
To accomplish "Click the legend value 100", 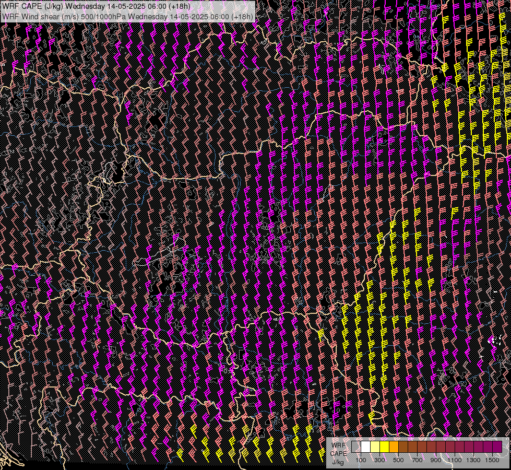I will (361, 460).
